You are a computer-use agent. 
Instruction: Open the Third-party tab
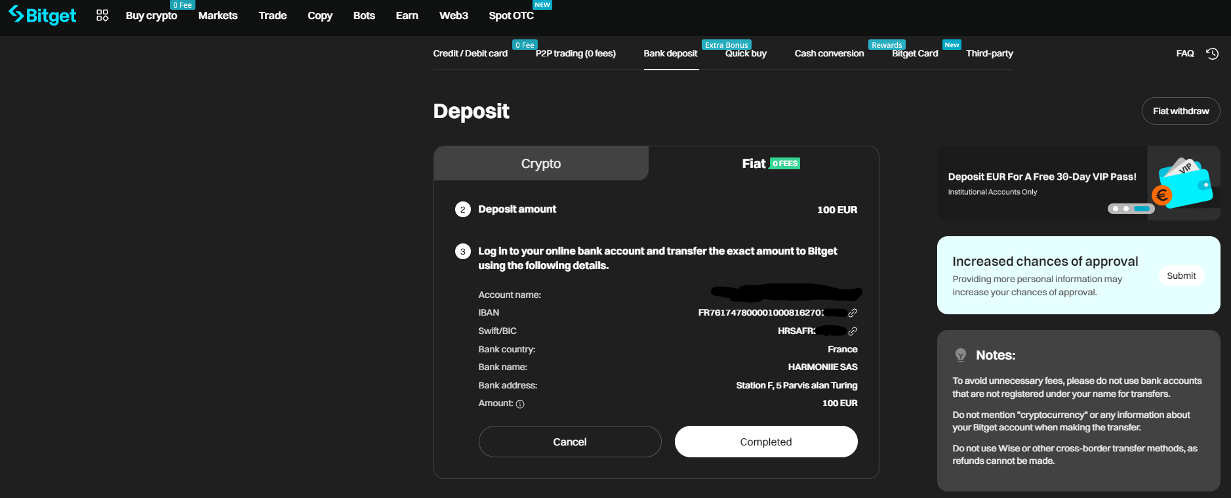tap(990, 53)
